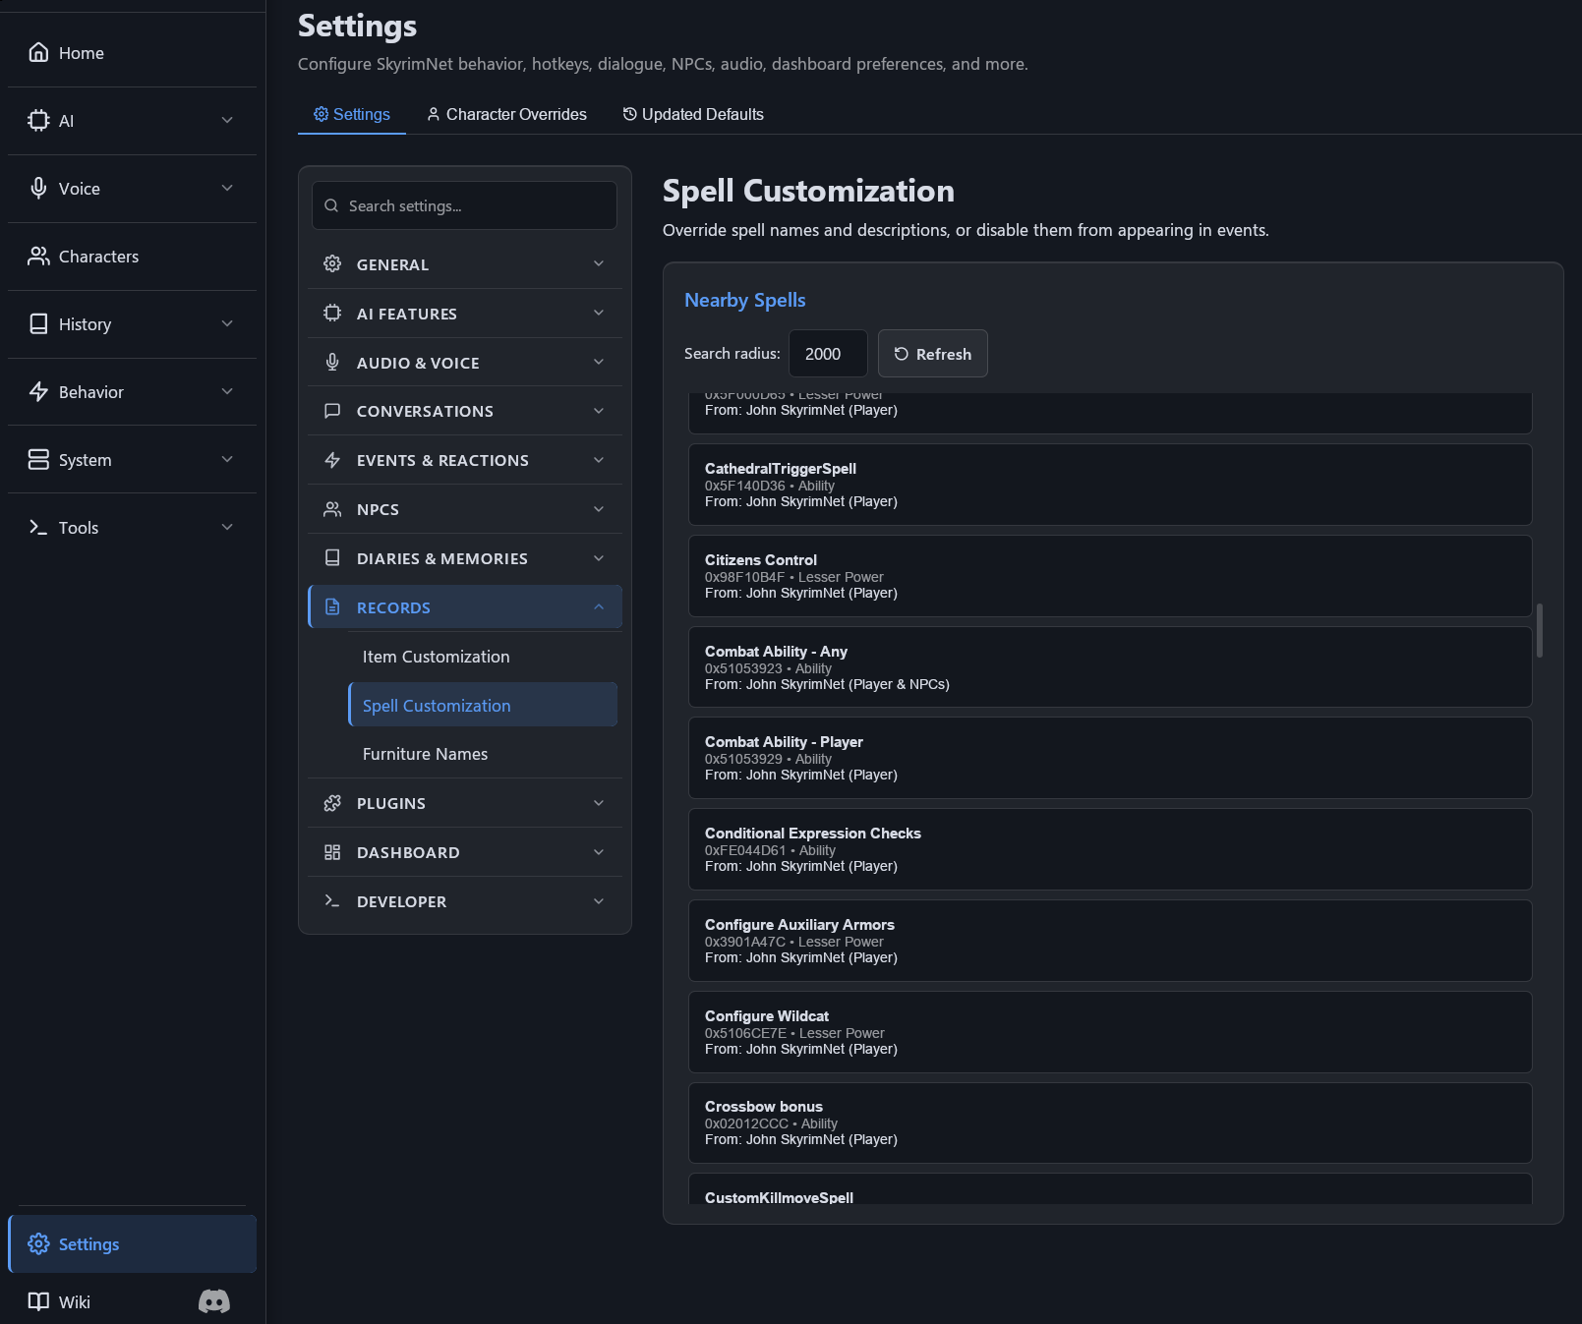Click the Wiki open-book icon

coord(38,1301)
